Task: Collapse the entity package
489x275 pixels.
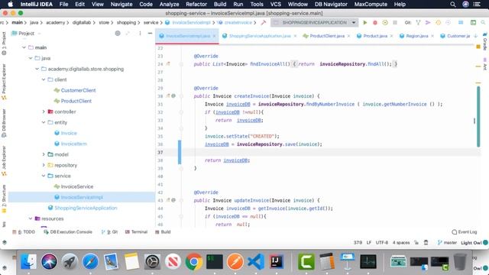Action: pyautogui.click(x=44, y=122)
